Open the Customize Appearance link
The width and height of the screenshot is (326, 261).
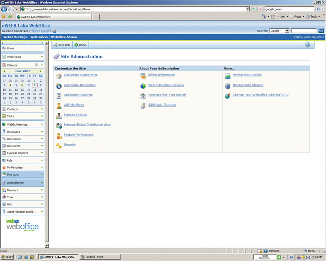tap(80, 75)
